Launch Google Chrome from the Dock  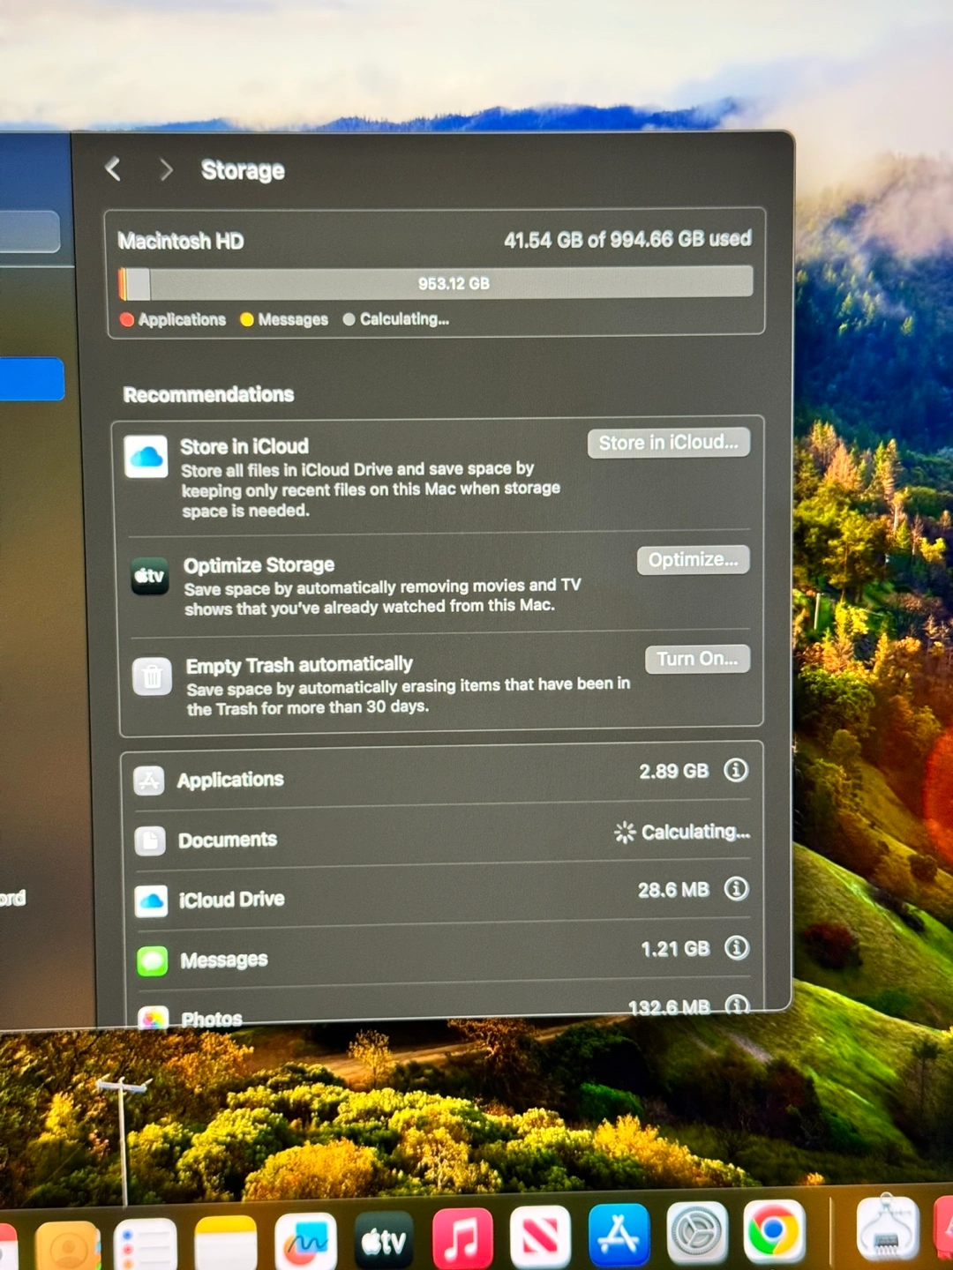pyautogui.click(x=774, y=1230)
